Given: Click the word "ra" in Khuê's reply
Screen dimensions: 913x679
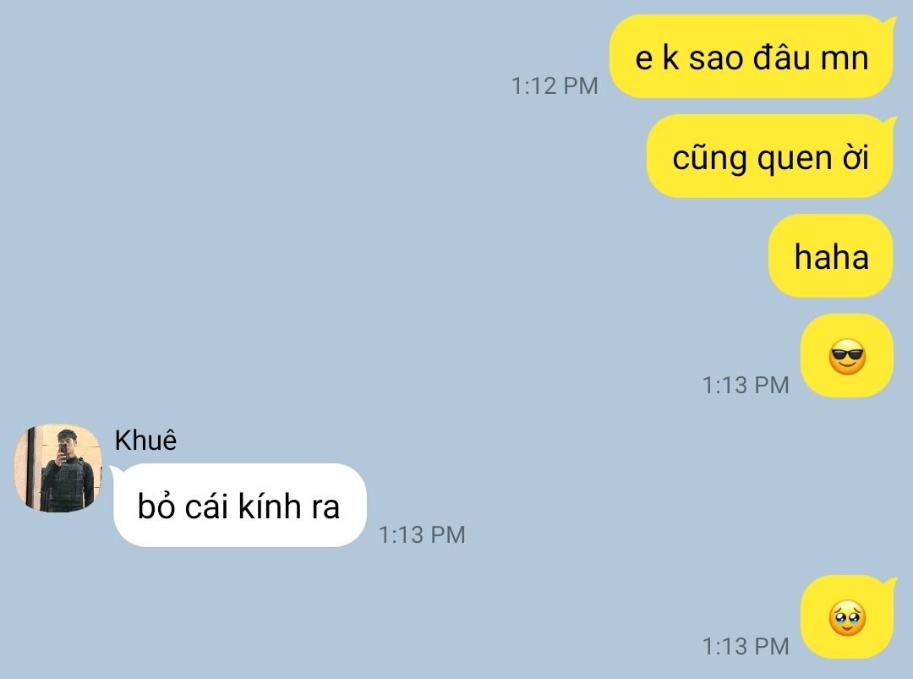Looking at the screenshot, I should pyautogui.click(x=325, y=508).
